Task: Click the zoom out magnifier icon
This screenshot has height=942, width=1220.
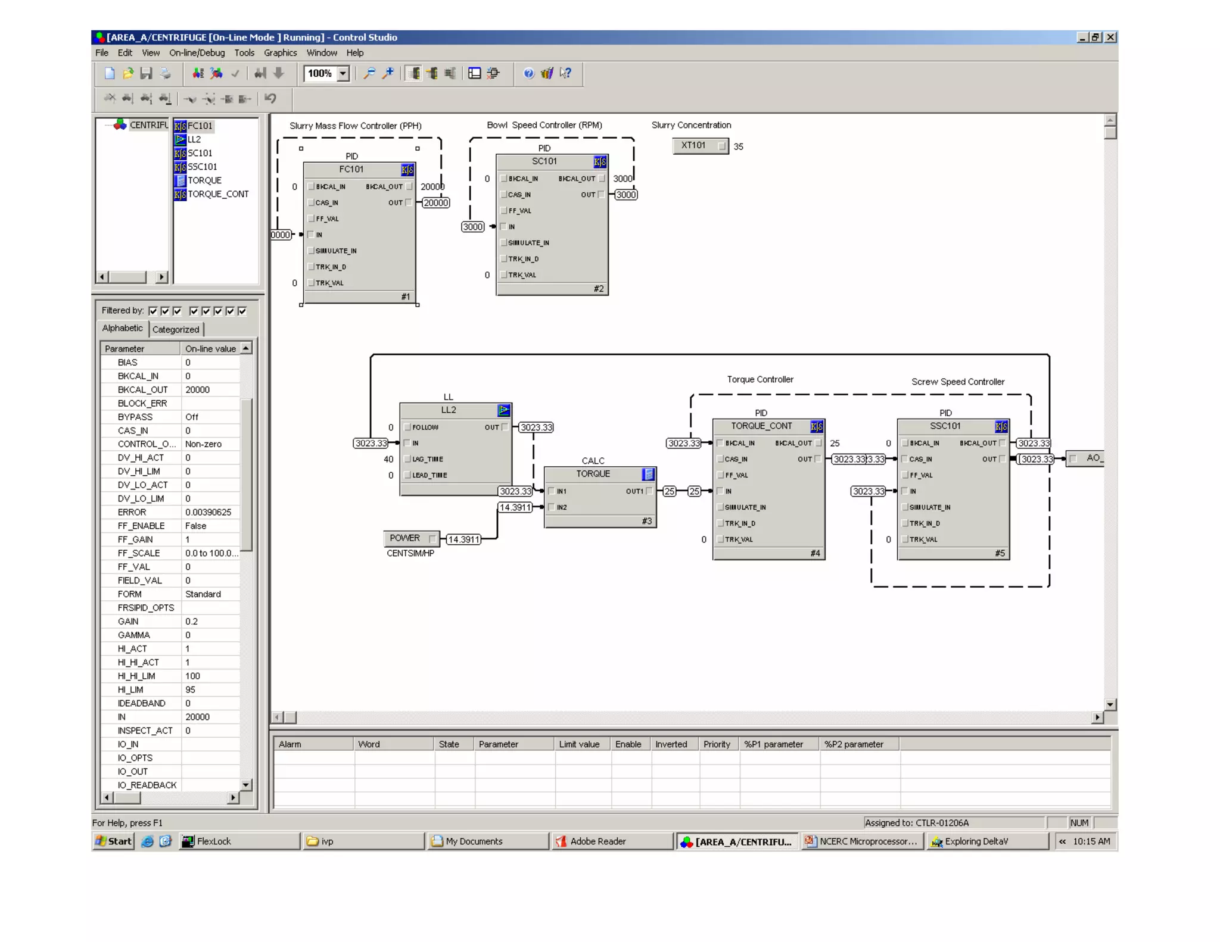Action: click(x=369, y=73)
